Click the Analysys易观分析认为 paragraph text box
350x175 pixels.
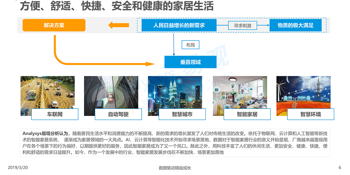click(175, 143)
